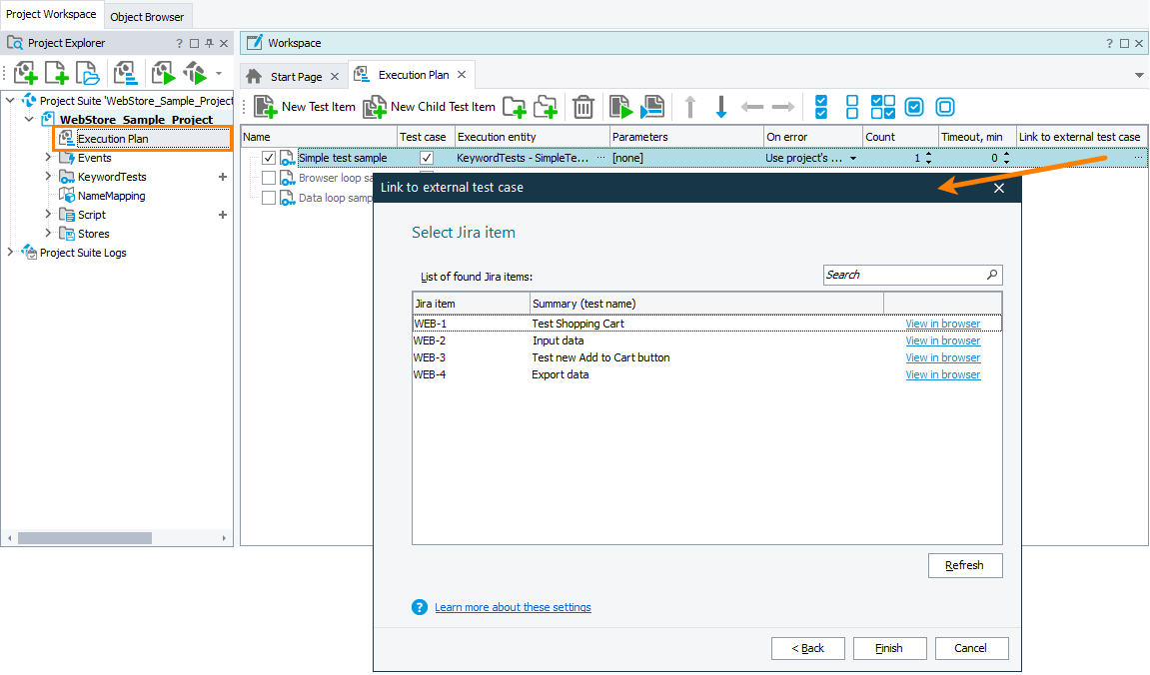Image resolution: width=1150 pixels, height=675 pixels.
Task: Open Start Page tab
Action: (296, 76)
